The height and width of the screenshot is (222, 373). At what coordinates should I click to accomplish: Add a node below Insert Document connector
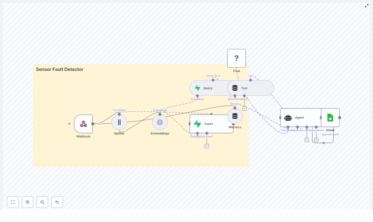(x=207, y=146)
